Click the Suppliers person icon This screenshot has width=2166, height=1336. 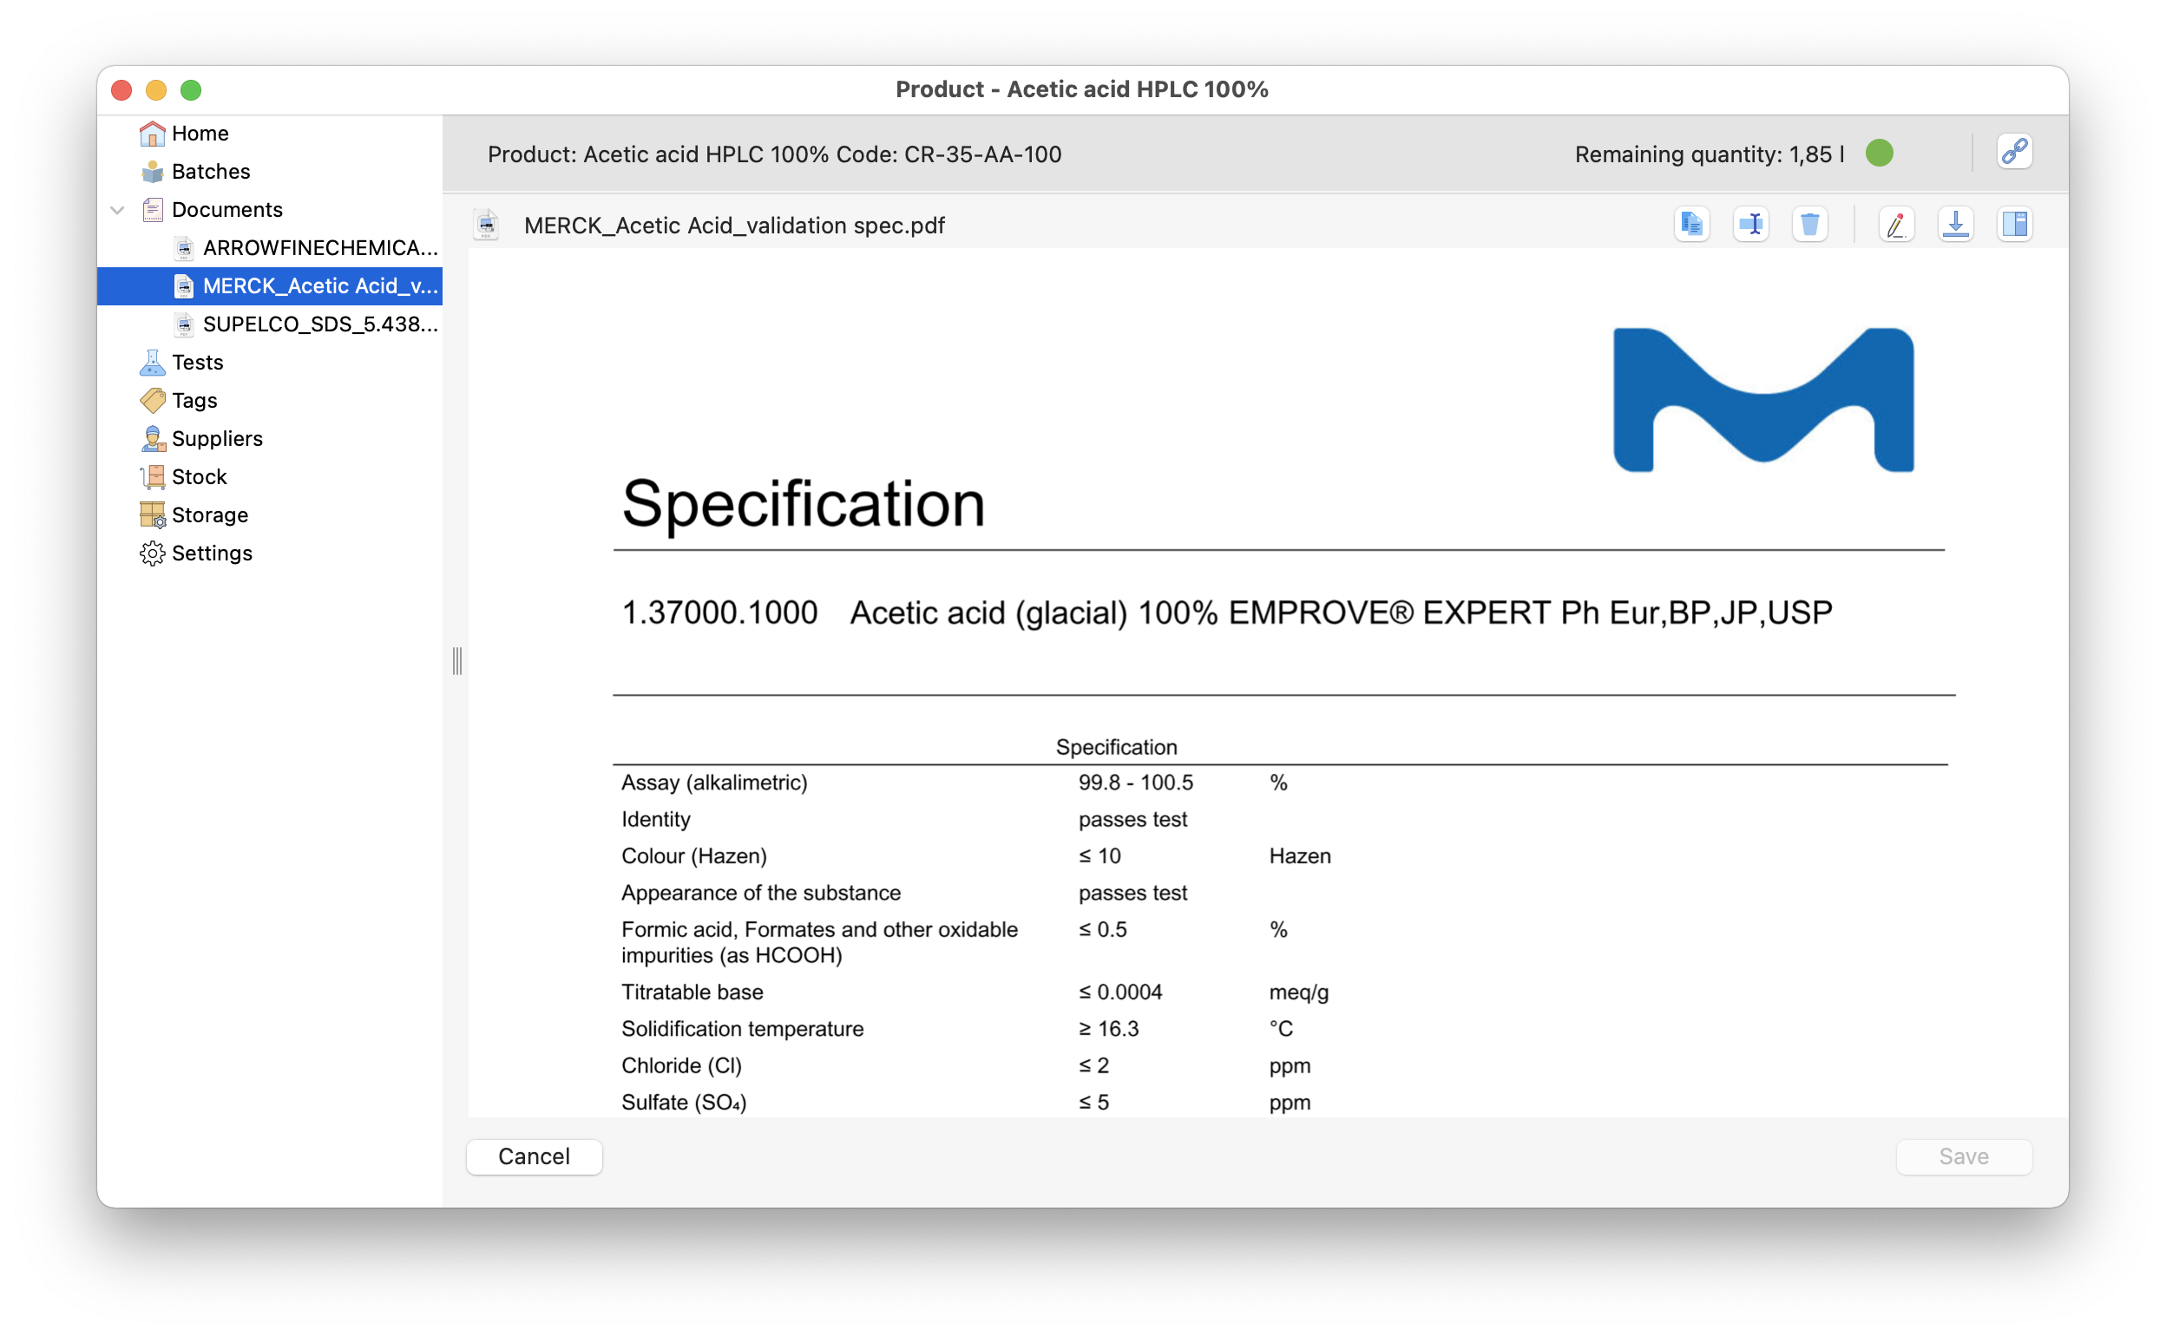(152, 438)
